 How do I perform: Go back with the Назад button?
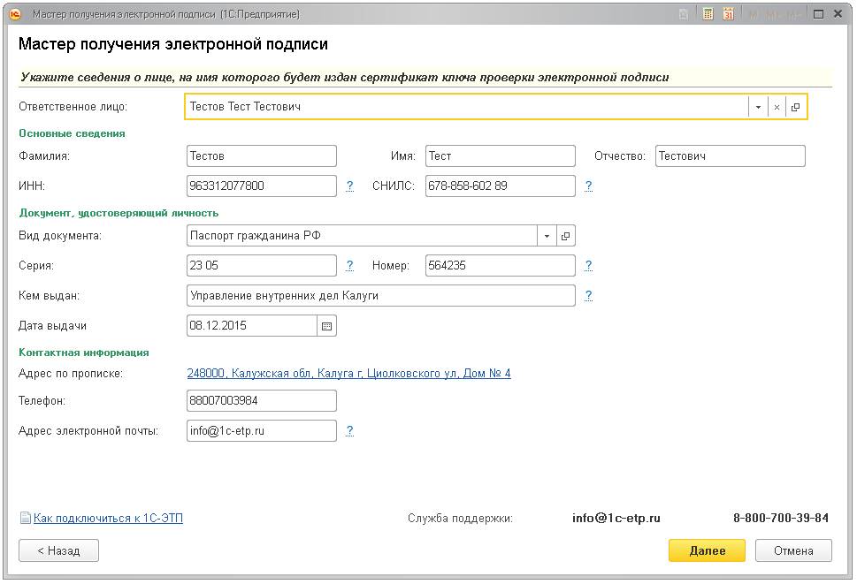click(58, 550)
